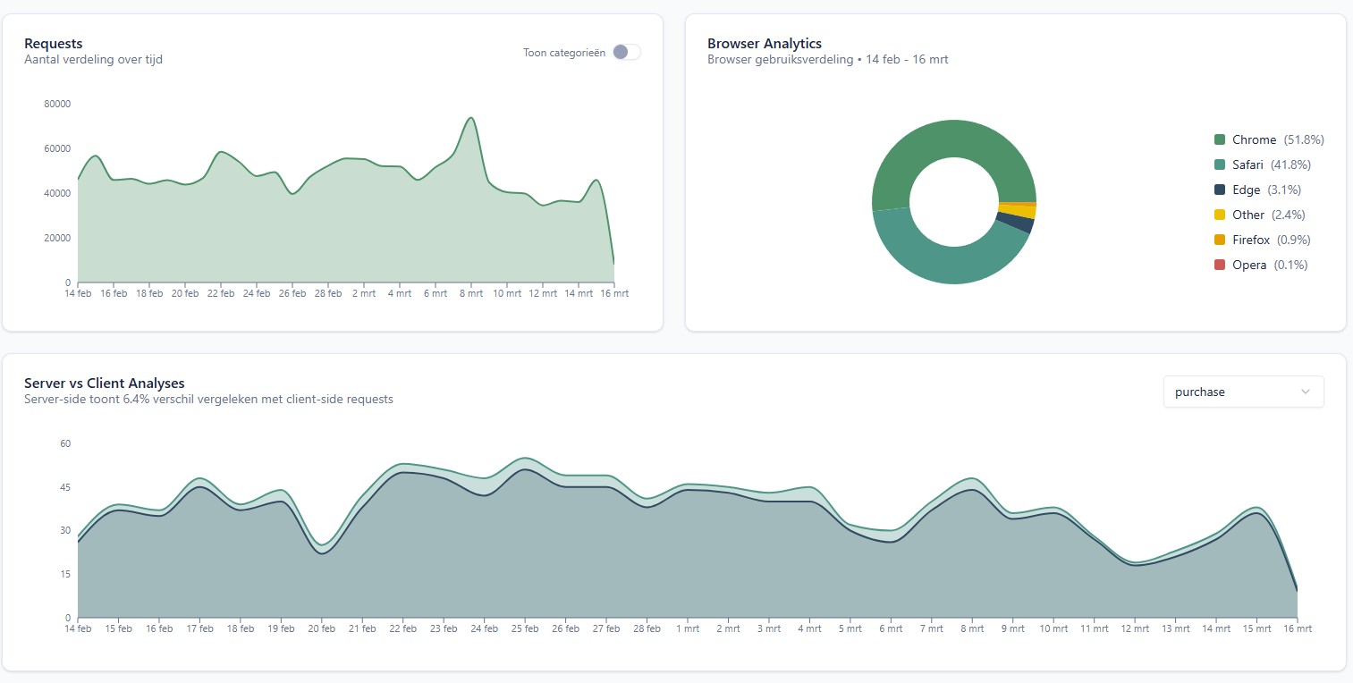Image resolution: width=1353 pixels, height=683 pixels.
Task: Enable the Toon categorieën toggle
Action: 627,52
